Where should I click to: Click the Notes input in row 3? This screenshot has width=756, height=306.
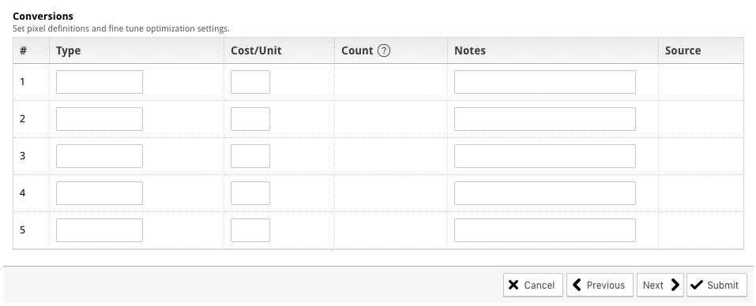pos(545,156)
